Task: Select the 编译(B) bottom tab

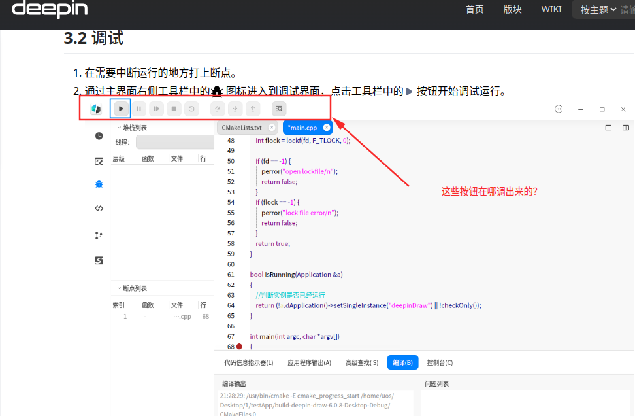Action: pyautogui.click(x=402, y=362)
